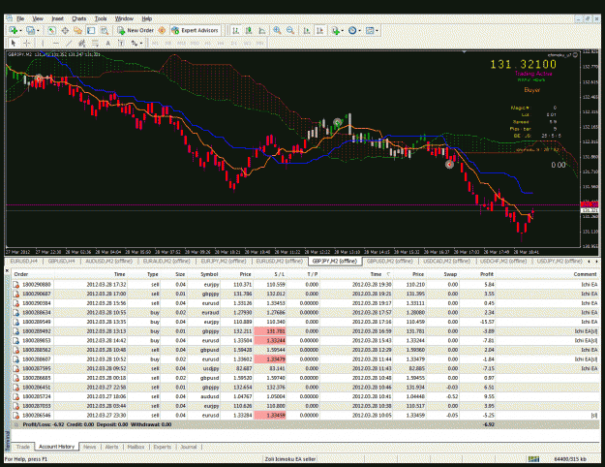Screen dimensions: 605x467
Task: Click the New Order button
Action: pos(136,30)
